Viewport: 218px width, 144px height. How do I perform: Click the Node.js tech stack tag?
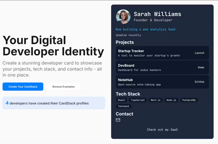click(171, 100)
